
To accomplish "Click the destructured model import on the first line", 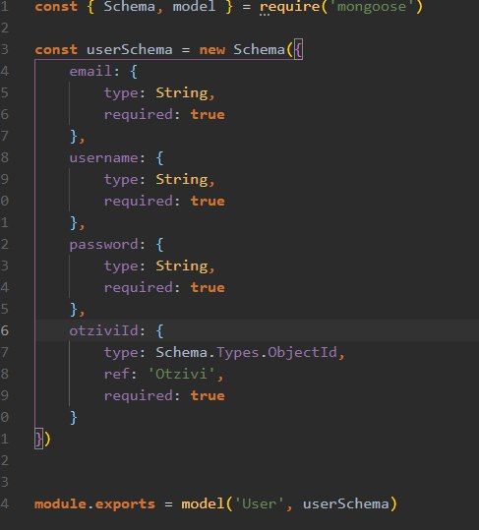I will pyautogui.click(x=194, y=6).
